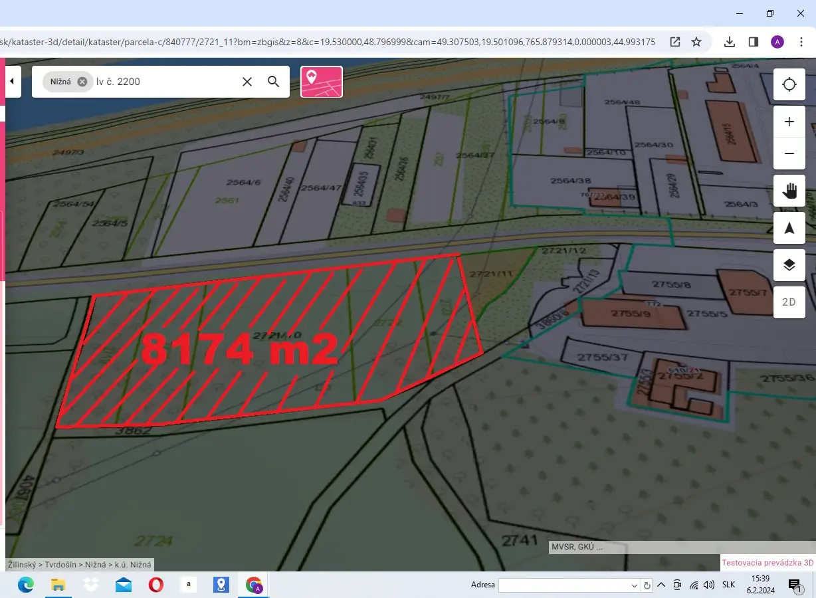Click parcel label 2564/3
This screenshot has width=816, height=598.
pos(740,205)
